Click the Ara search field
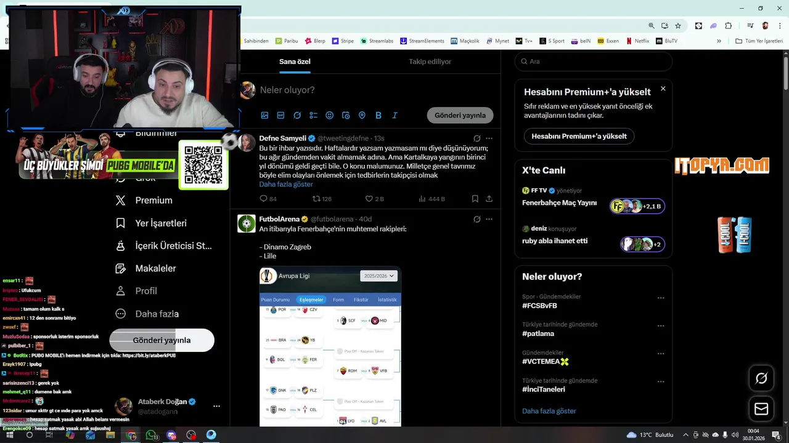The width and height of the screenshot is (789, 443). (x=594, y=62)
